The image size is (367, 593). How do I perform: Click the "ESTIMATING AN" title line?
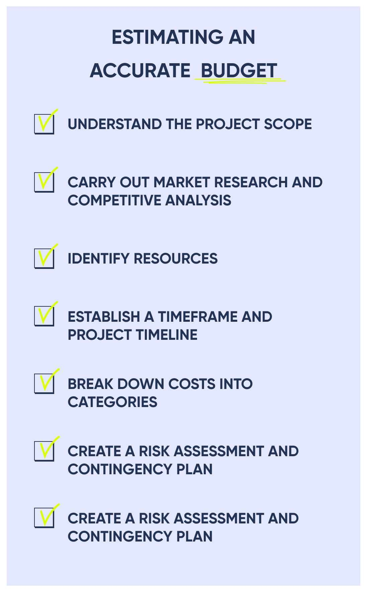pyautogui.click(x=183, y=37)
